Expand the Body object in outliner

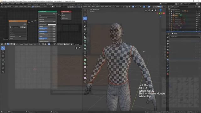tap(171, 15)
